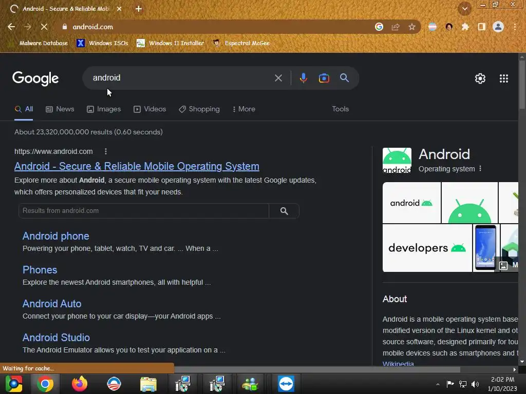Toggle the Chrome side panel

tap(482, 27)
